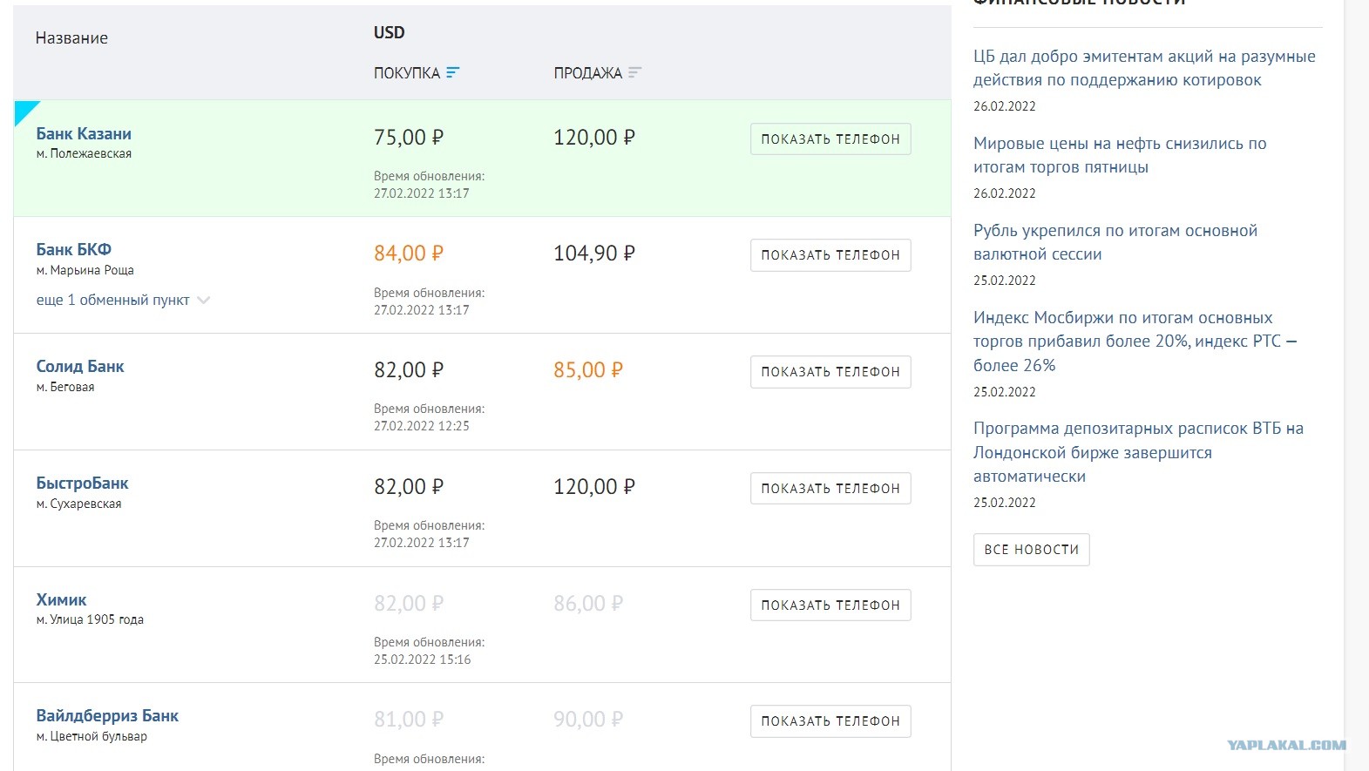Click the ПРОДАЖА column header label

click(x=588, y=73)
